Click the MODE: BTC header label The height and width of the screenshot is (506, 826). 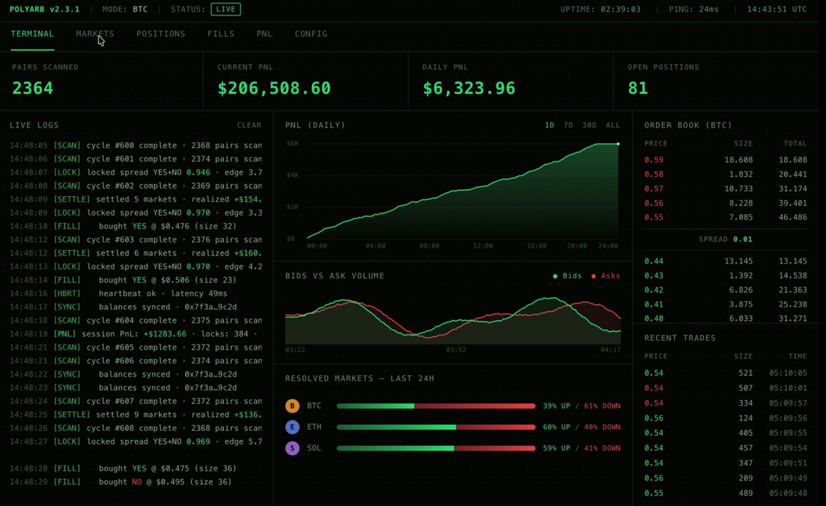125,10
